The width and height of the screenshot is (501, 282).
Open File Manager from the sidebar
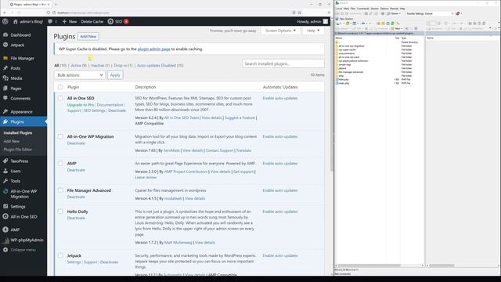(22, 58)
